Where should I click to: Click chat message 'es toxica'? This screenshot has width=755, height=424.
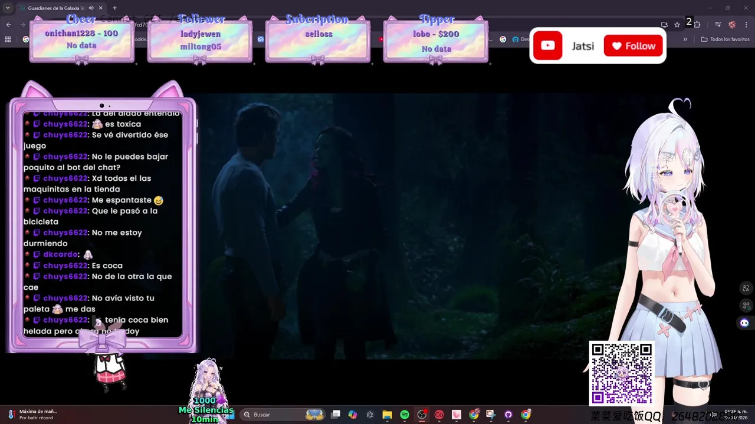coord(123,124)
